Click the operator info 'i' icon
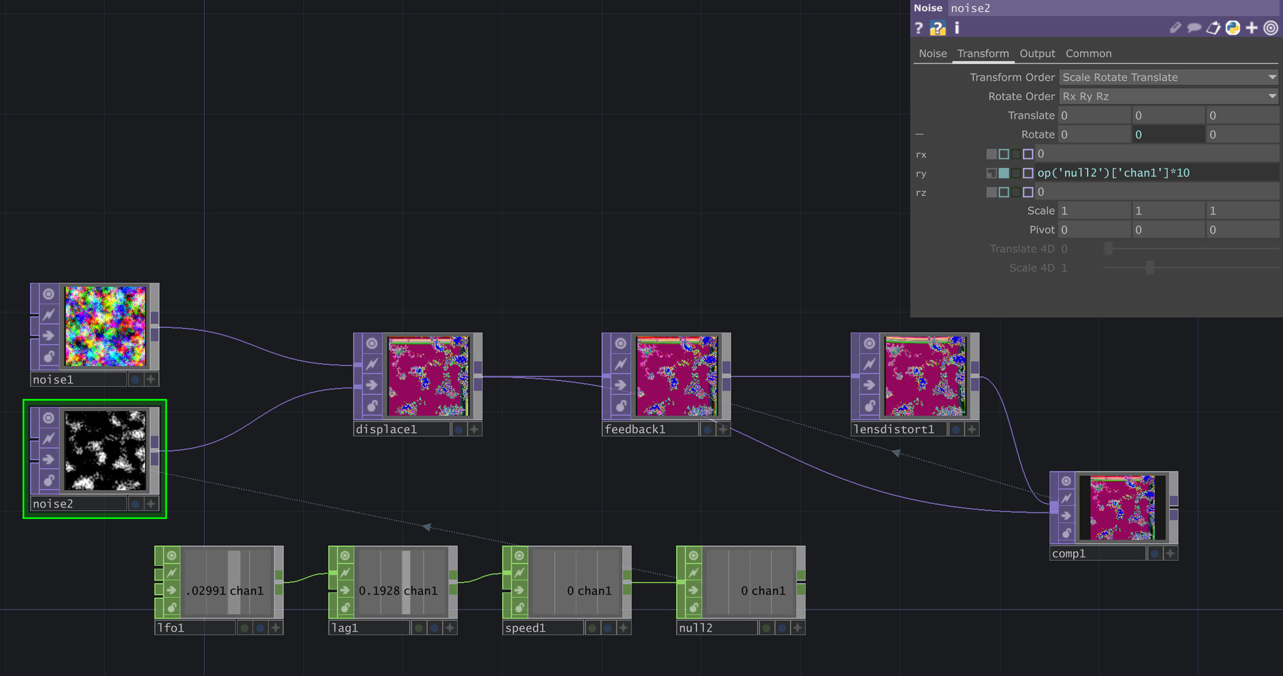This screenshot has height=676, width=1283. click(x=957, y=28)
